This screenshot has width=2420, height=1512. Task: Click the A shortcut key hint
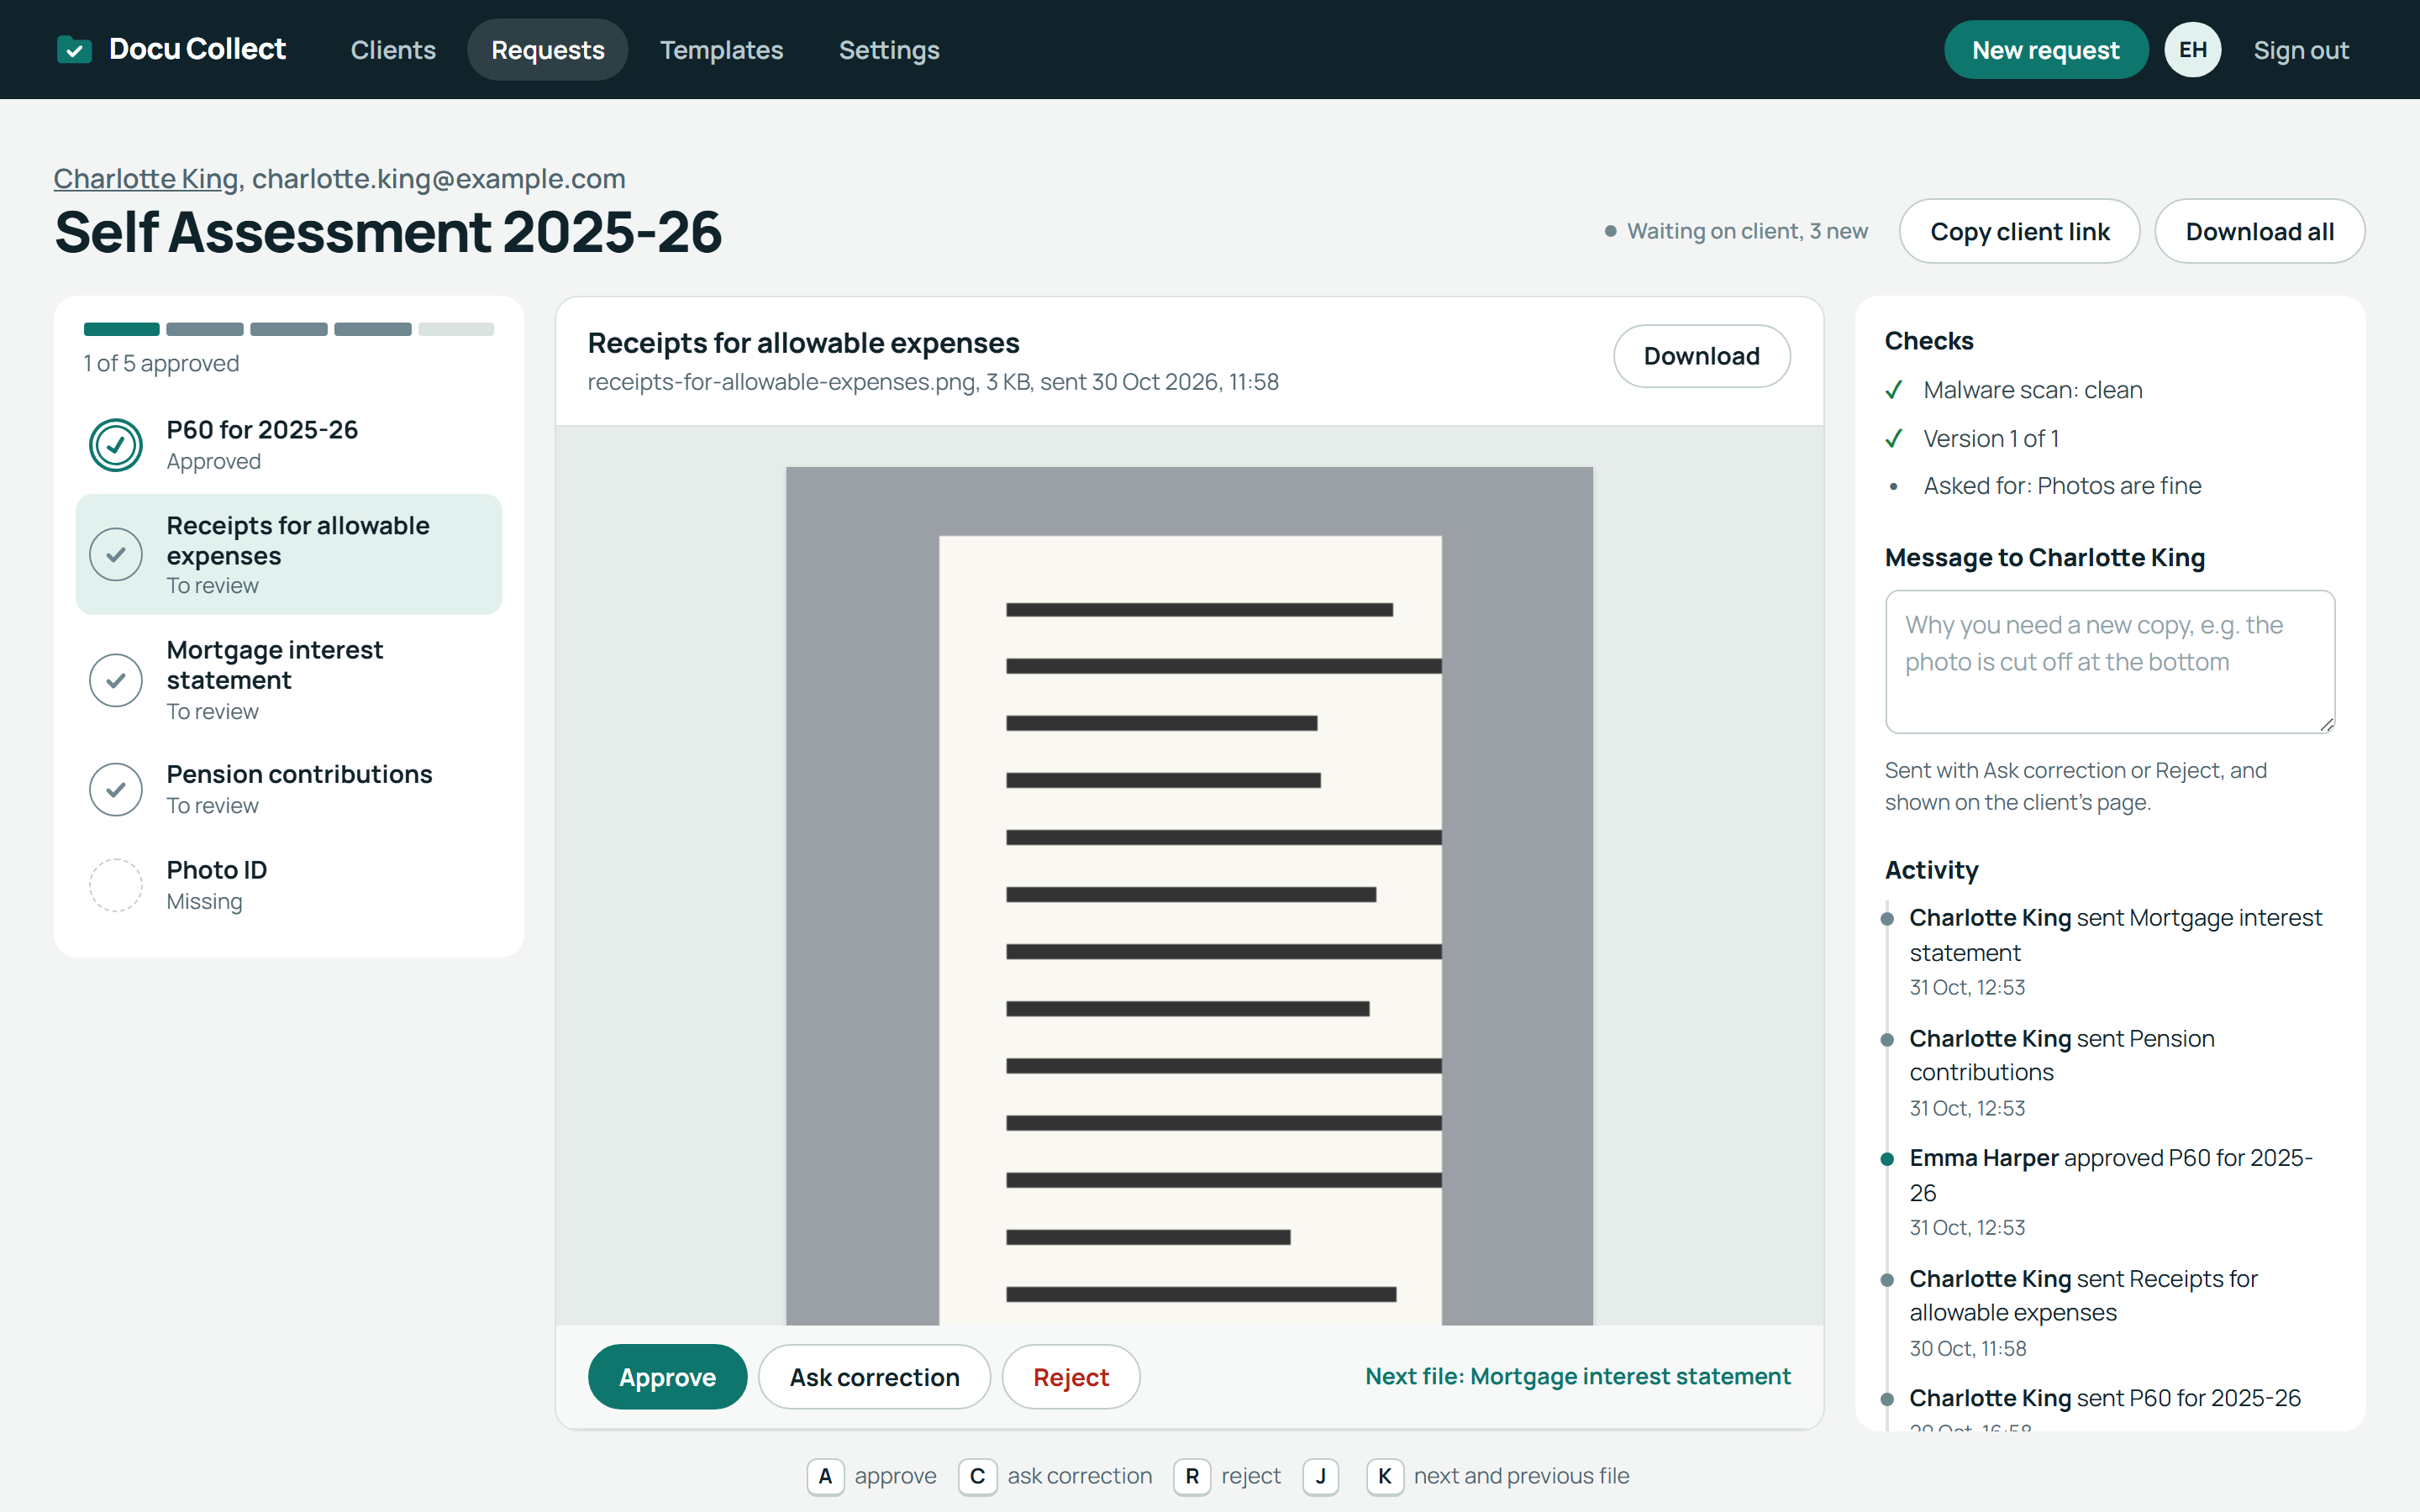825,1476
